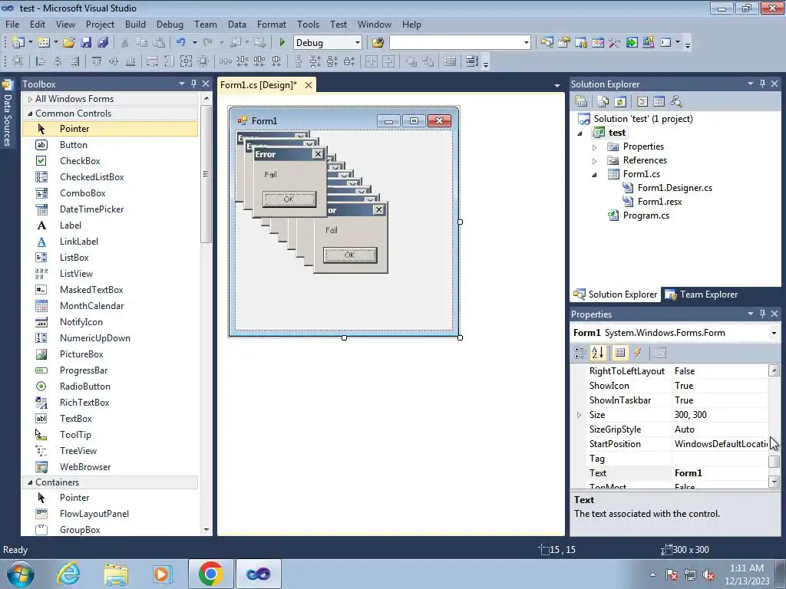This screenshot has height=589, width=786.
Task: Click the Find in Files icon
Action: tap(378, 43)
